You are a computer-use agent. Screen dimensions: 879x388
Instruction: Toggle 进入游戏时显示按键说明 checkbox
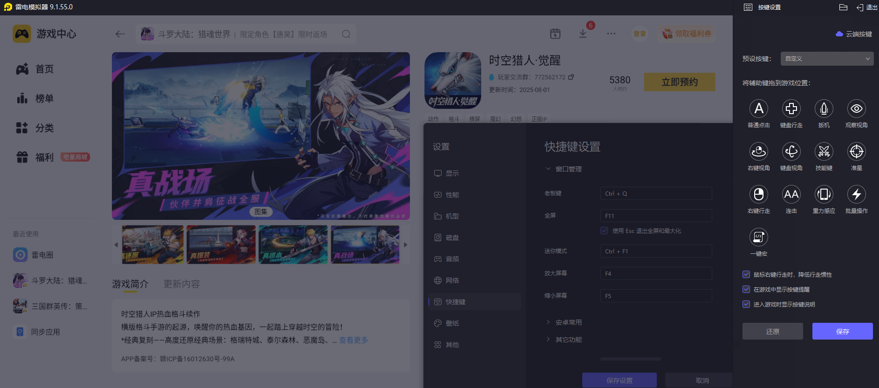[746, 305]
